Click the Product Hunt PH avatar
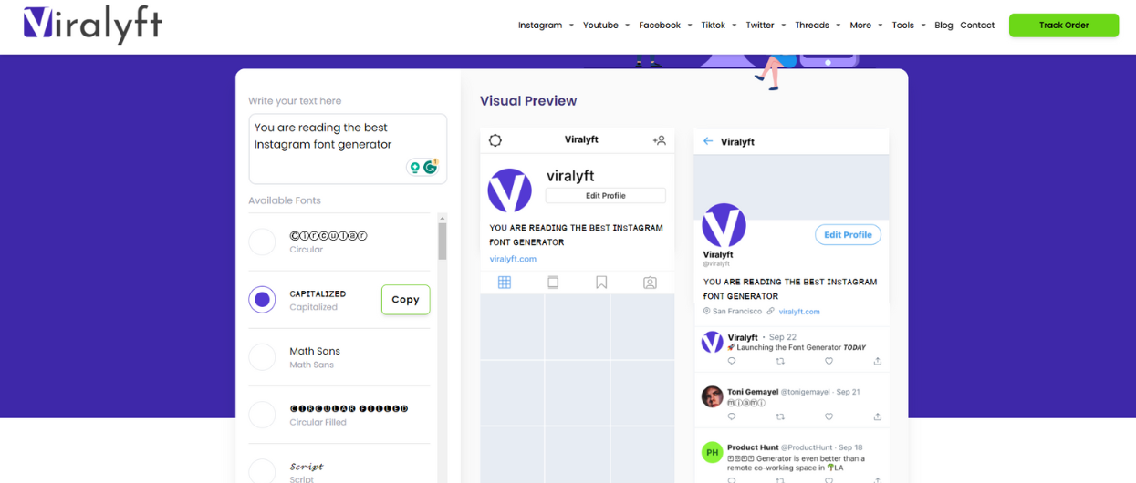 coord(713,452)
